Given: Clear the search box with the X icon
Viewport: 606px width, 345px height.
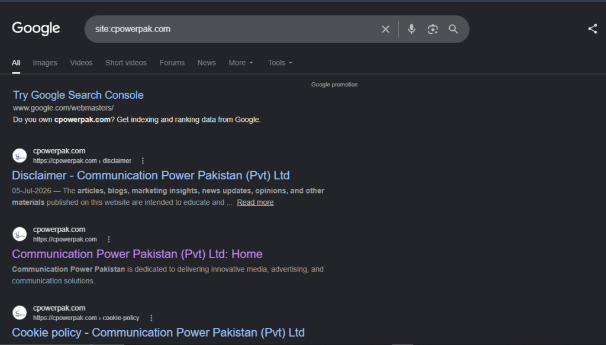Looking at the screenshot, I should 385,30.
